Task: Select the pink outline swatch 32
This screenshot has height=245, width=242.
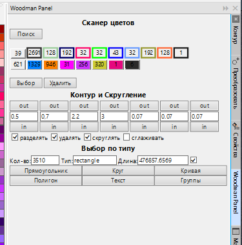Action: click(83, 53)
